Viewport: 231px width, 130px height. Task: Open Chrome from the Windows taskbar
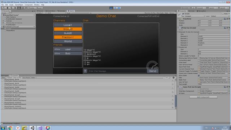coord(10,128)
